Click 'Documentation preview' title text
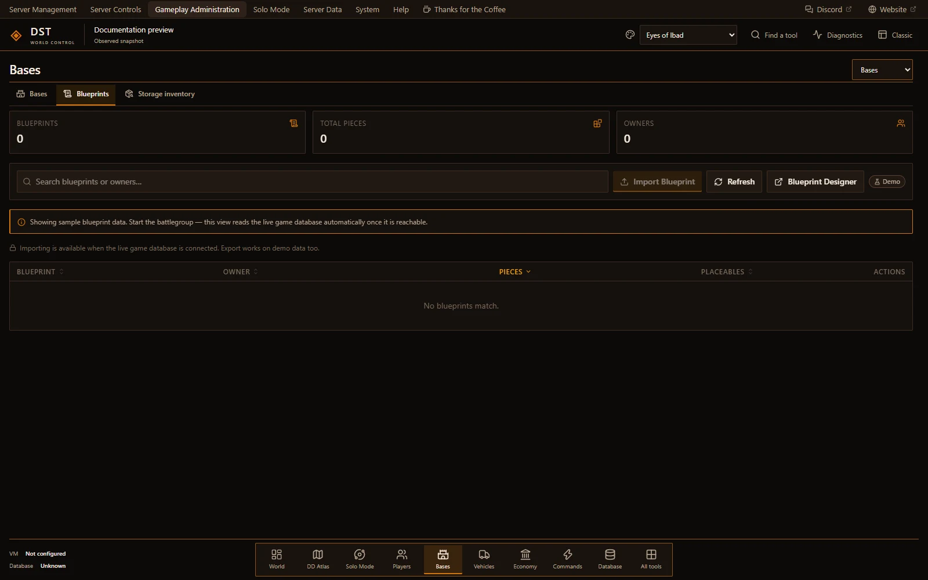The image size is (928, 580). (133, 30)
